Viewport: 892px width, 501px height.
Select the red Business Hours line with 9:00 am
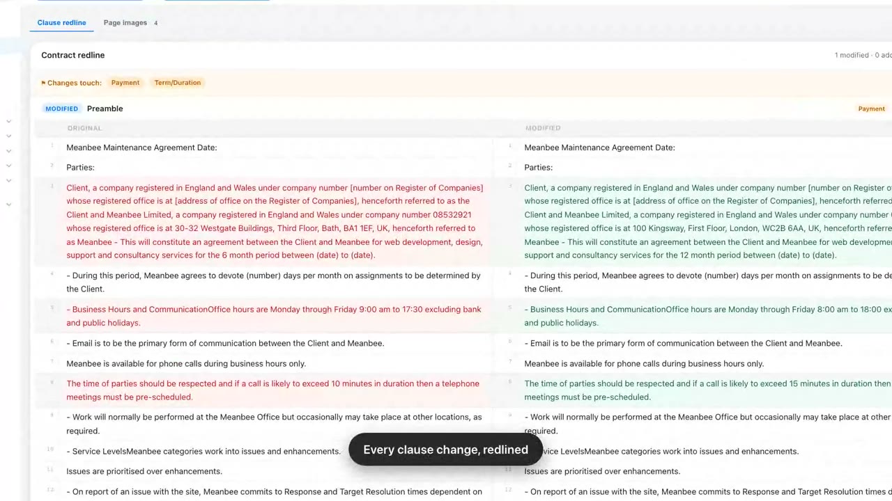pyautogui.click(x=274, y=316)
